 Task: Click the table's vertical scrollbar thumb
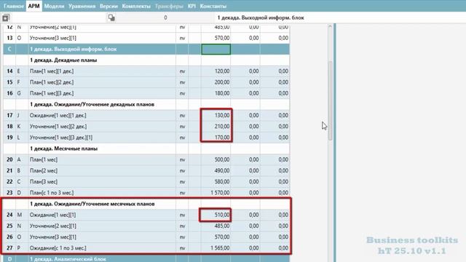coord(330,100)
